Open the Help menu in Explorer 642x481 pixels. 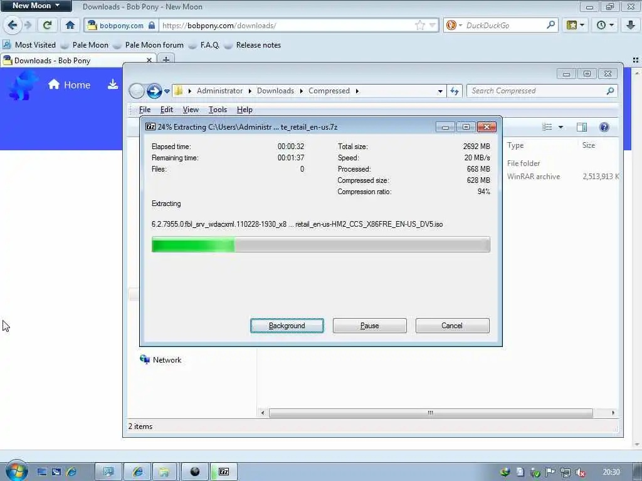point(245,110)
